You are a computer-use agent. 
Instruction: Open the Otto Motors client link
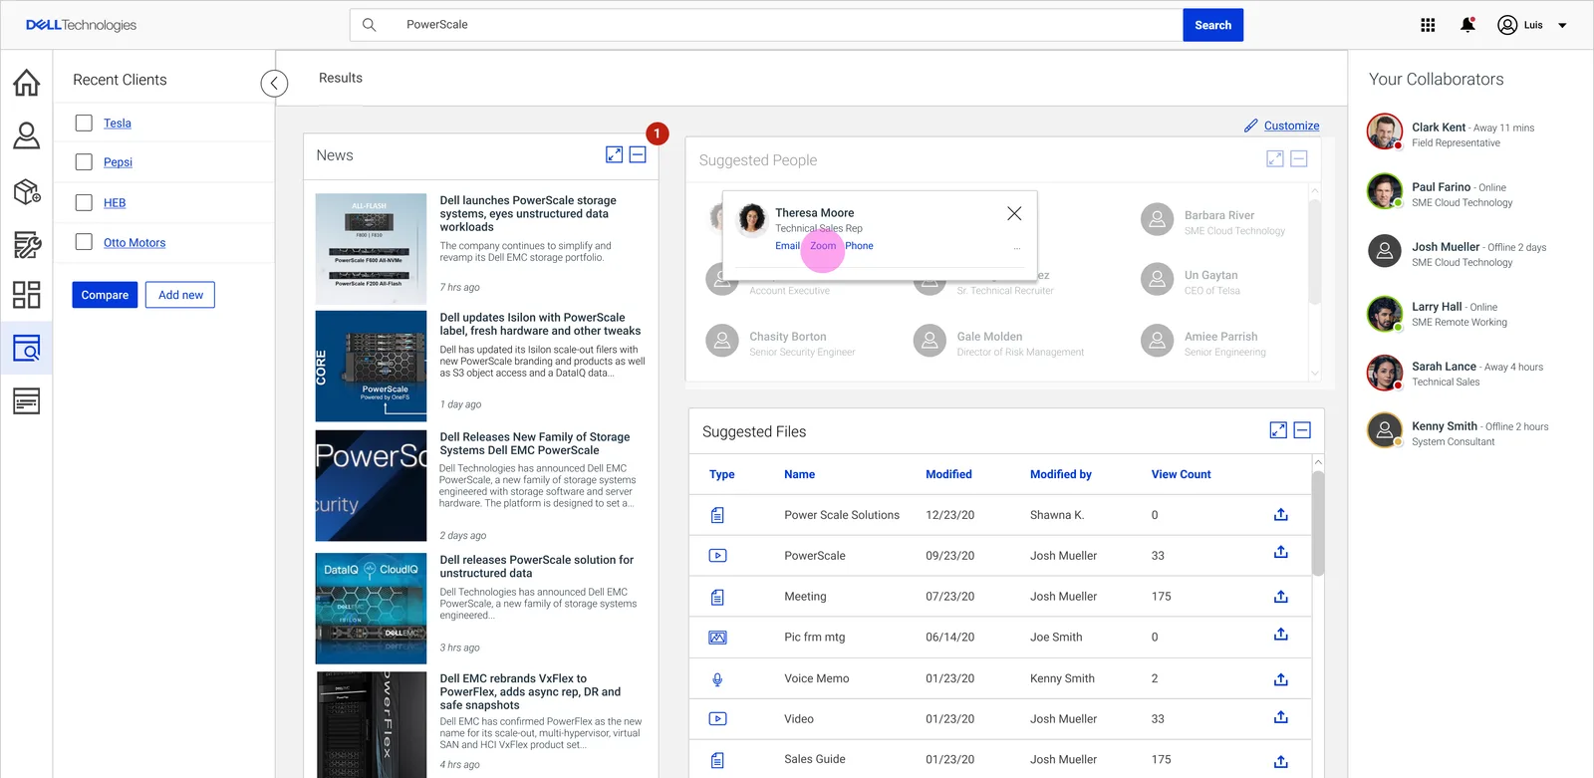point(134,243)
